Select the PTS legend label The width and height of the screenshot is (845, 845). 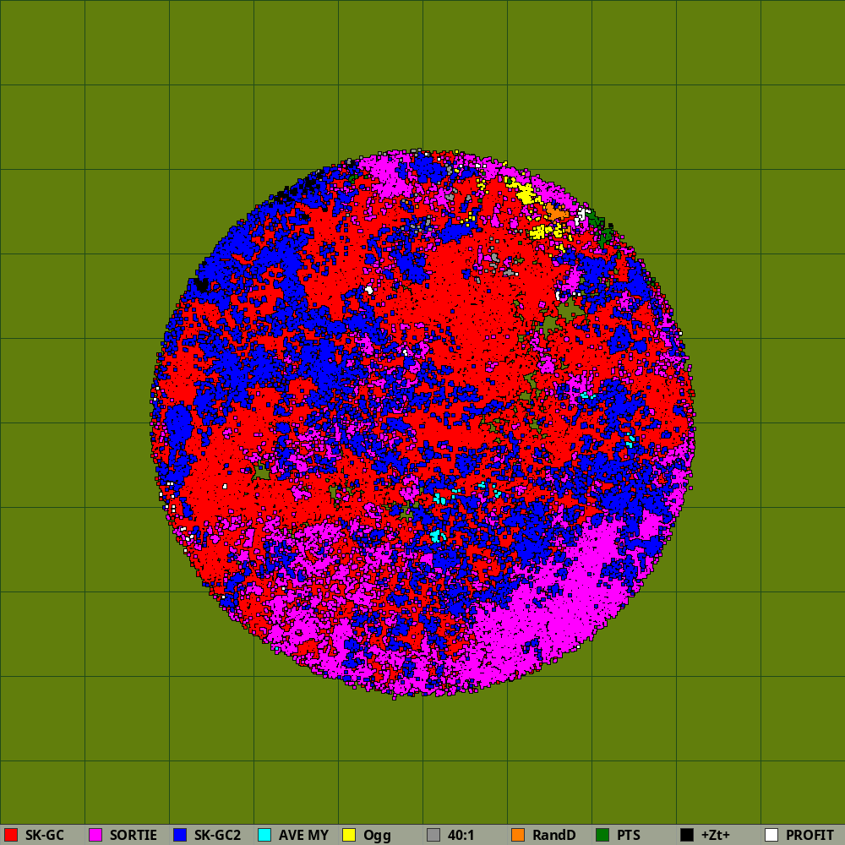(629, 836)
